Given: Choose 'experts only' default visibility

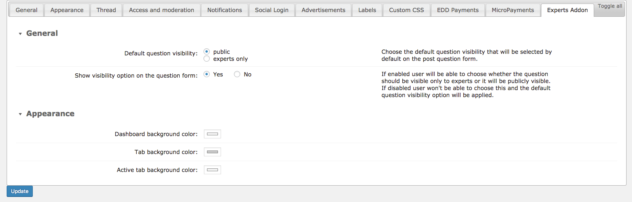Looking at the screenshot, I should click(x=207, y=59).
